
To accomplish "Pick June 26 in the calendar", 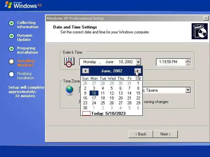I will tap(112, 103).
